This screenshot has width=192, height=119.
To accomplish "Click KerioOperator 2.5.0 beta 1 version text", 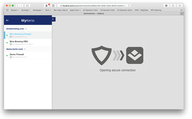I will [23, 44].
